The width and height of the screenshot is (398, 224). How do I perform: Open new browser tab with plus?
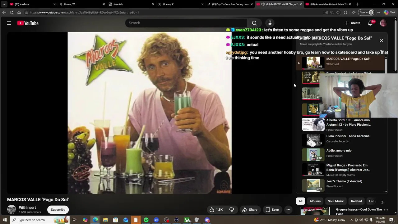357,4
